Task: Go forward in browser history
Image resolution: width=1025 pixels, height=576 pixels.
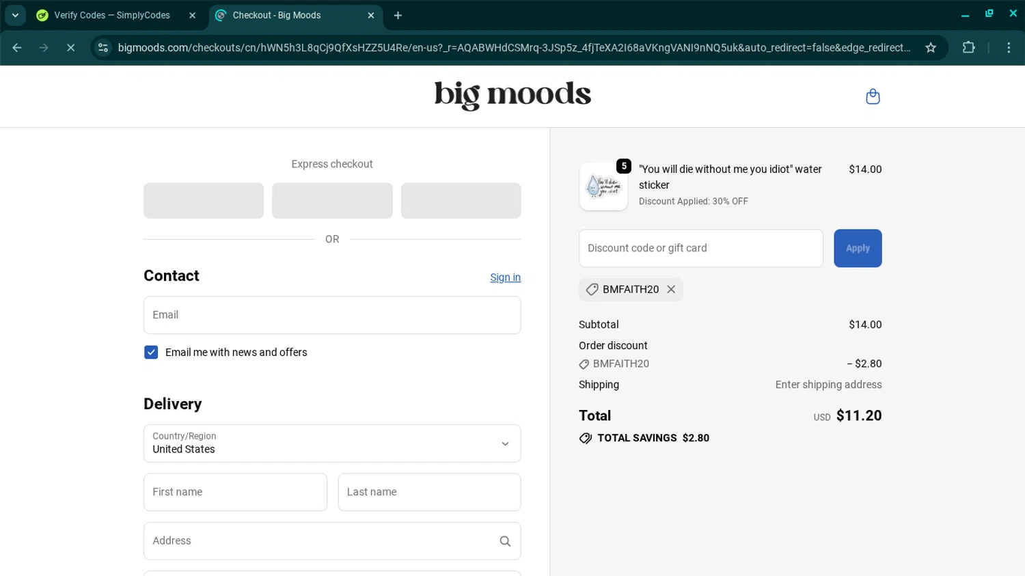Action: point(44,47)
